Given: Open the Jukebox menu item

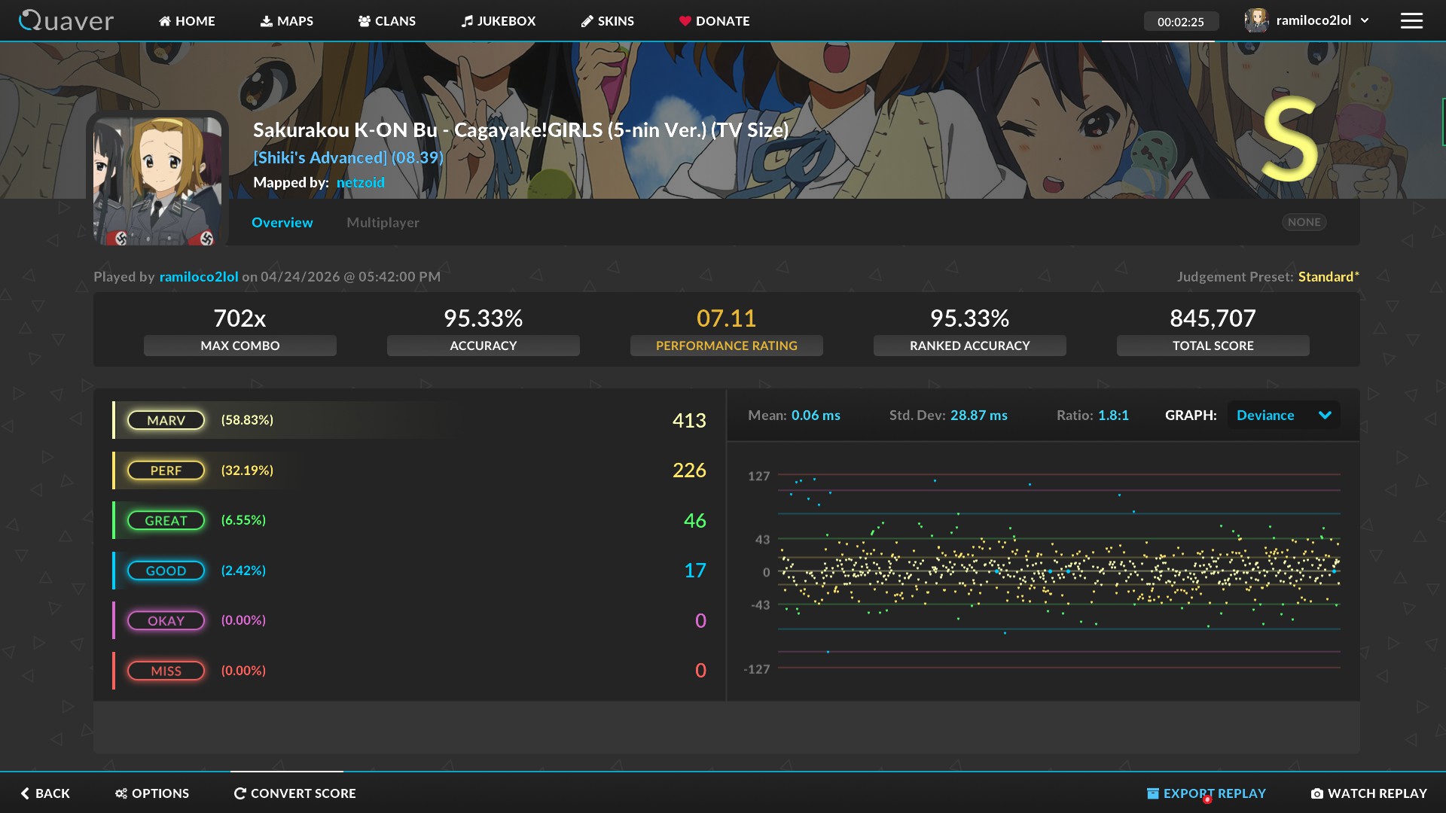Looking at the screenshot, I should point(499,21).
